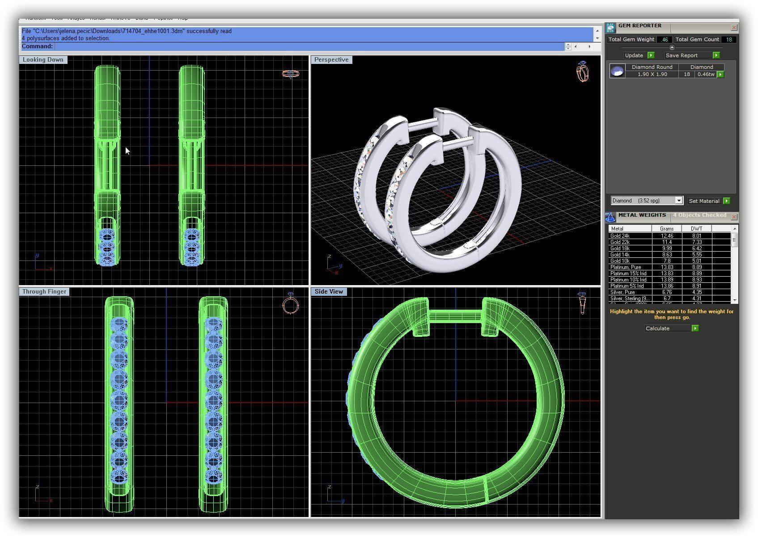The height and width of the screenshot is (538, 758).
Task: Click the 0.46tw weight cell
Action: pos(706,74)
